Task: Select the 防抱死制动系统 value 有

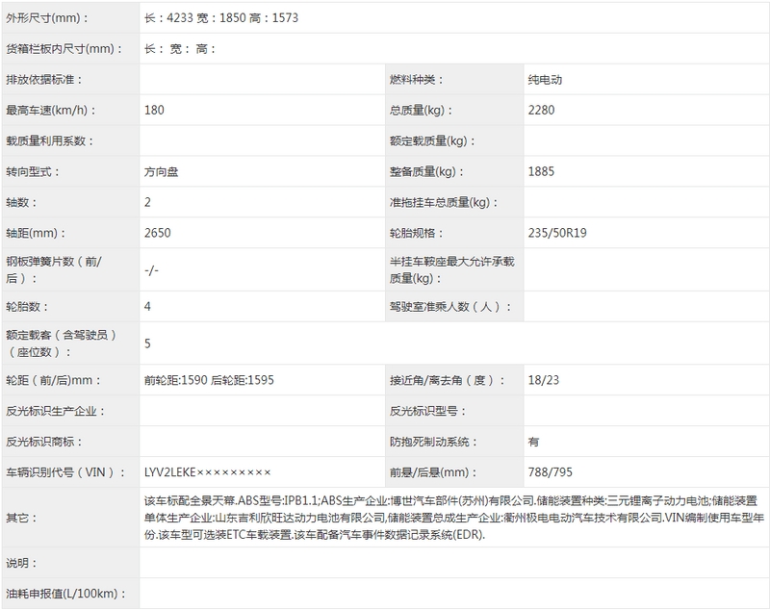Action: (x=534, y=442)
